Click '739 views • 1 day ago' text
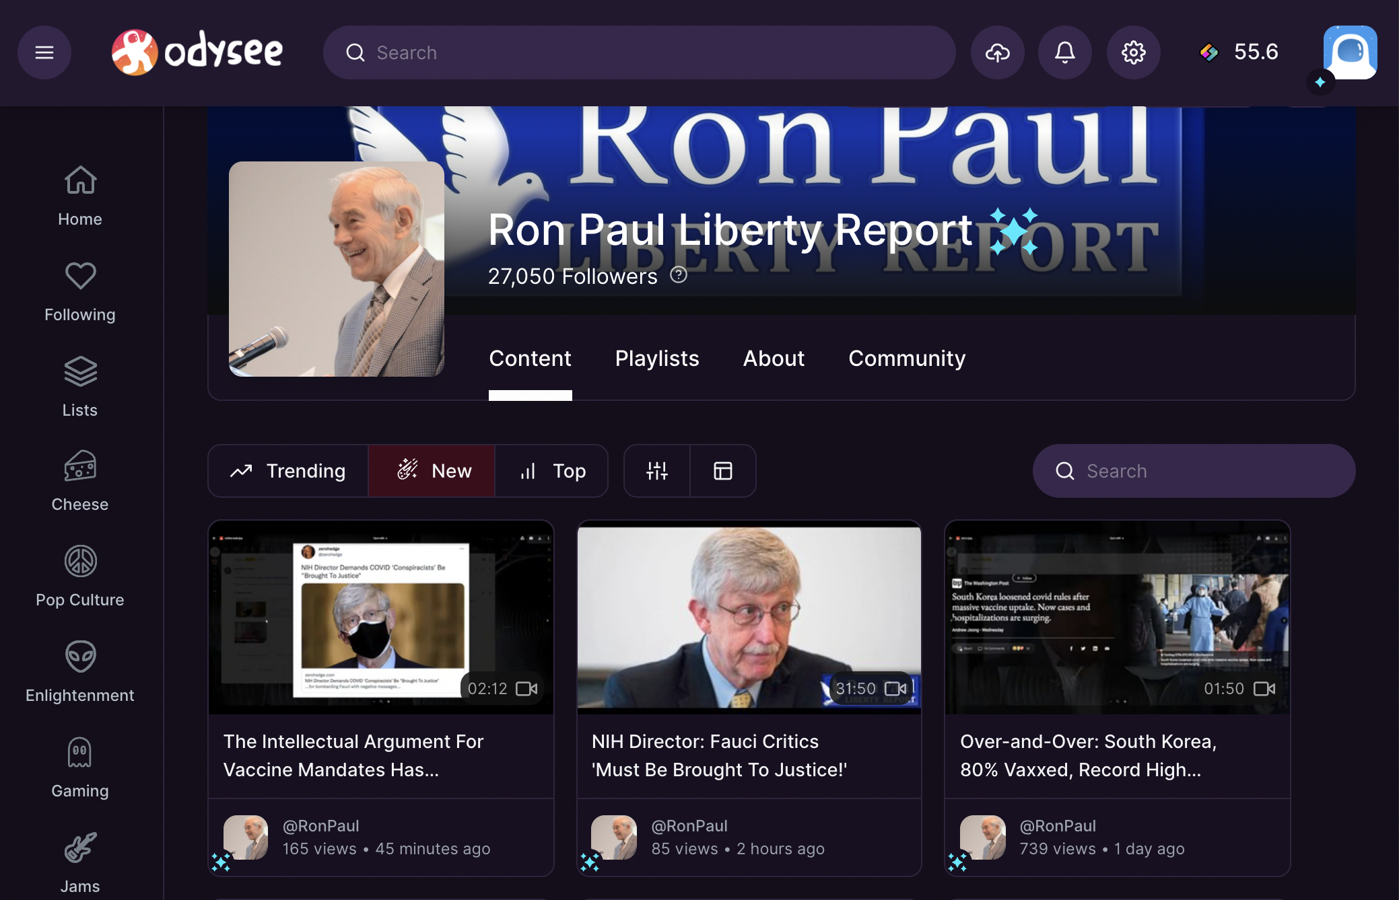This screenshot has height=900, width=1399. [1102, 849]
